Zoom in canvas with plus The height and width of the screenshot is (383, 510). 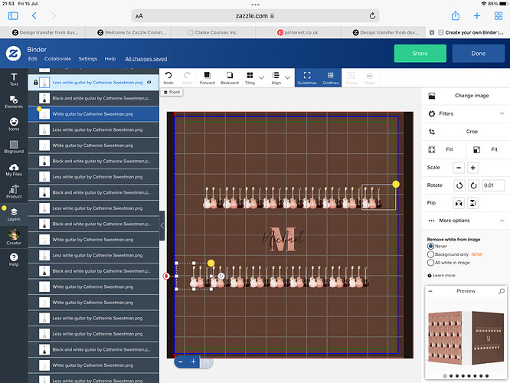(x=193, y=362)
